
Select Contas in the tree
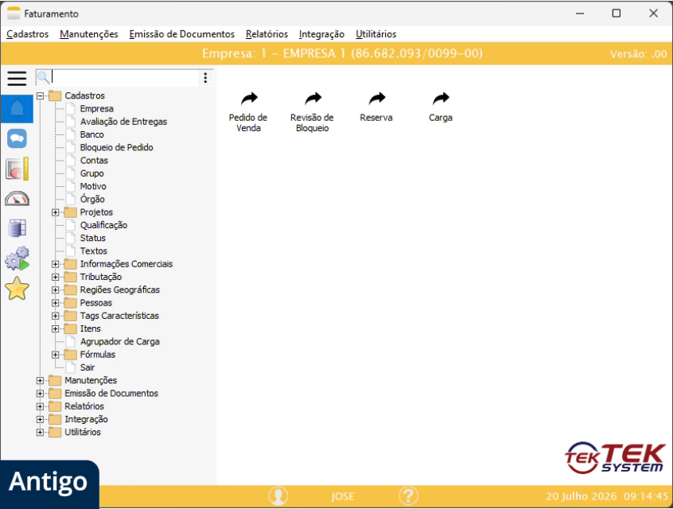tap(94, 161)
